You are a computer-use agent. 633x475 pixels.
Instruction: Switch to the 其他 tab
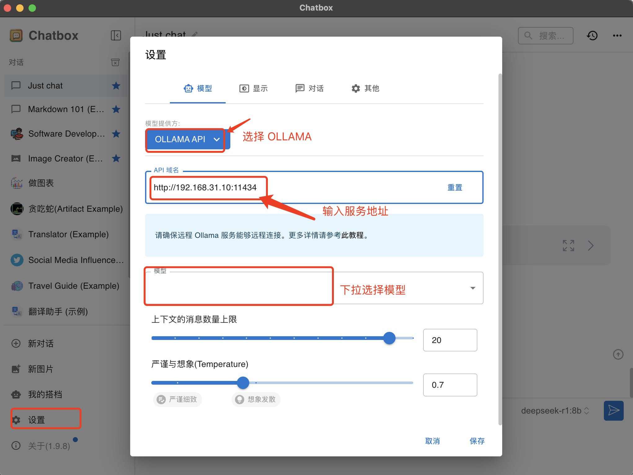pos(365,88)
